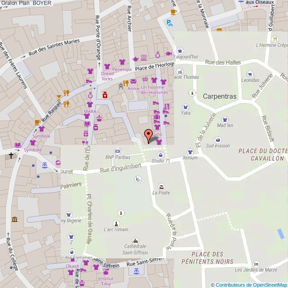Viewport: 288px width, 288px height.
Task: Click the Institut Tillia label
Action: [105, 281]
